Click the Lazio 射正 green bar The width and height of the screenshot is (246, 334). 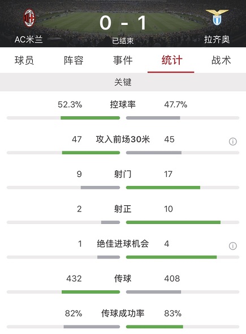point(174,222)
